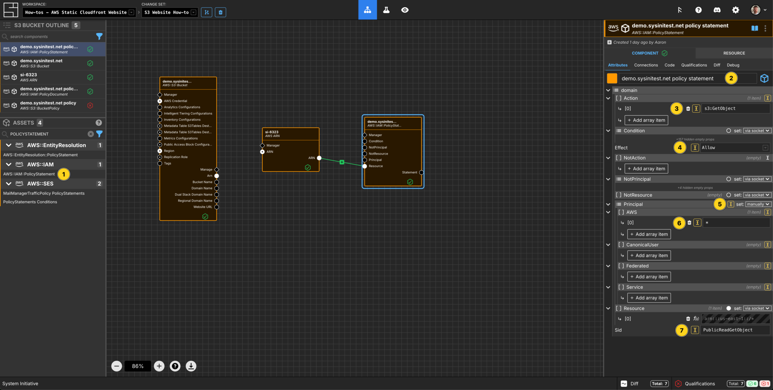The image size is (773, 390).
Task: Open the settings gear
Action: (x=736, y=10)
